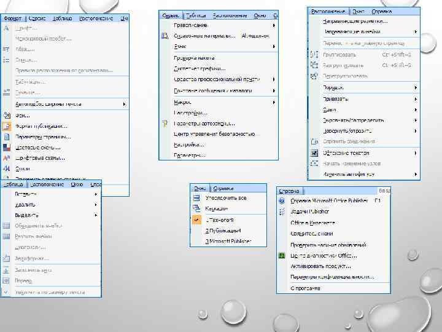Choose Свяжитесь с нами entry
Viewport: 442px width, 332px height.
point(312,234)
